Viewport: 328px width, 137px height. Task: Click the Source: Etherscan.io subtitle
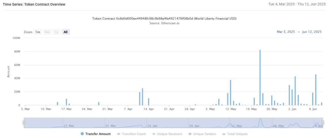pyautogui.click(x=164, y=23)
